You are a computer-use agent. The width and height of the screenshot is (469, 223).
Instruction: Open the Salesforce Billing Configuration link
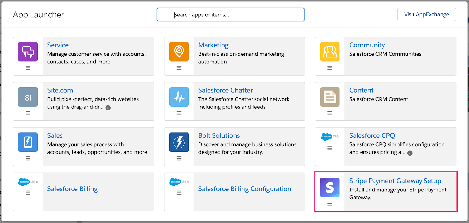[245, 189]
